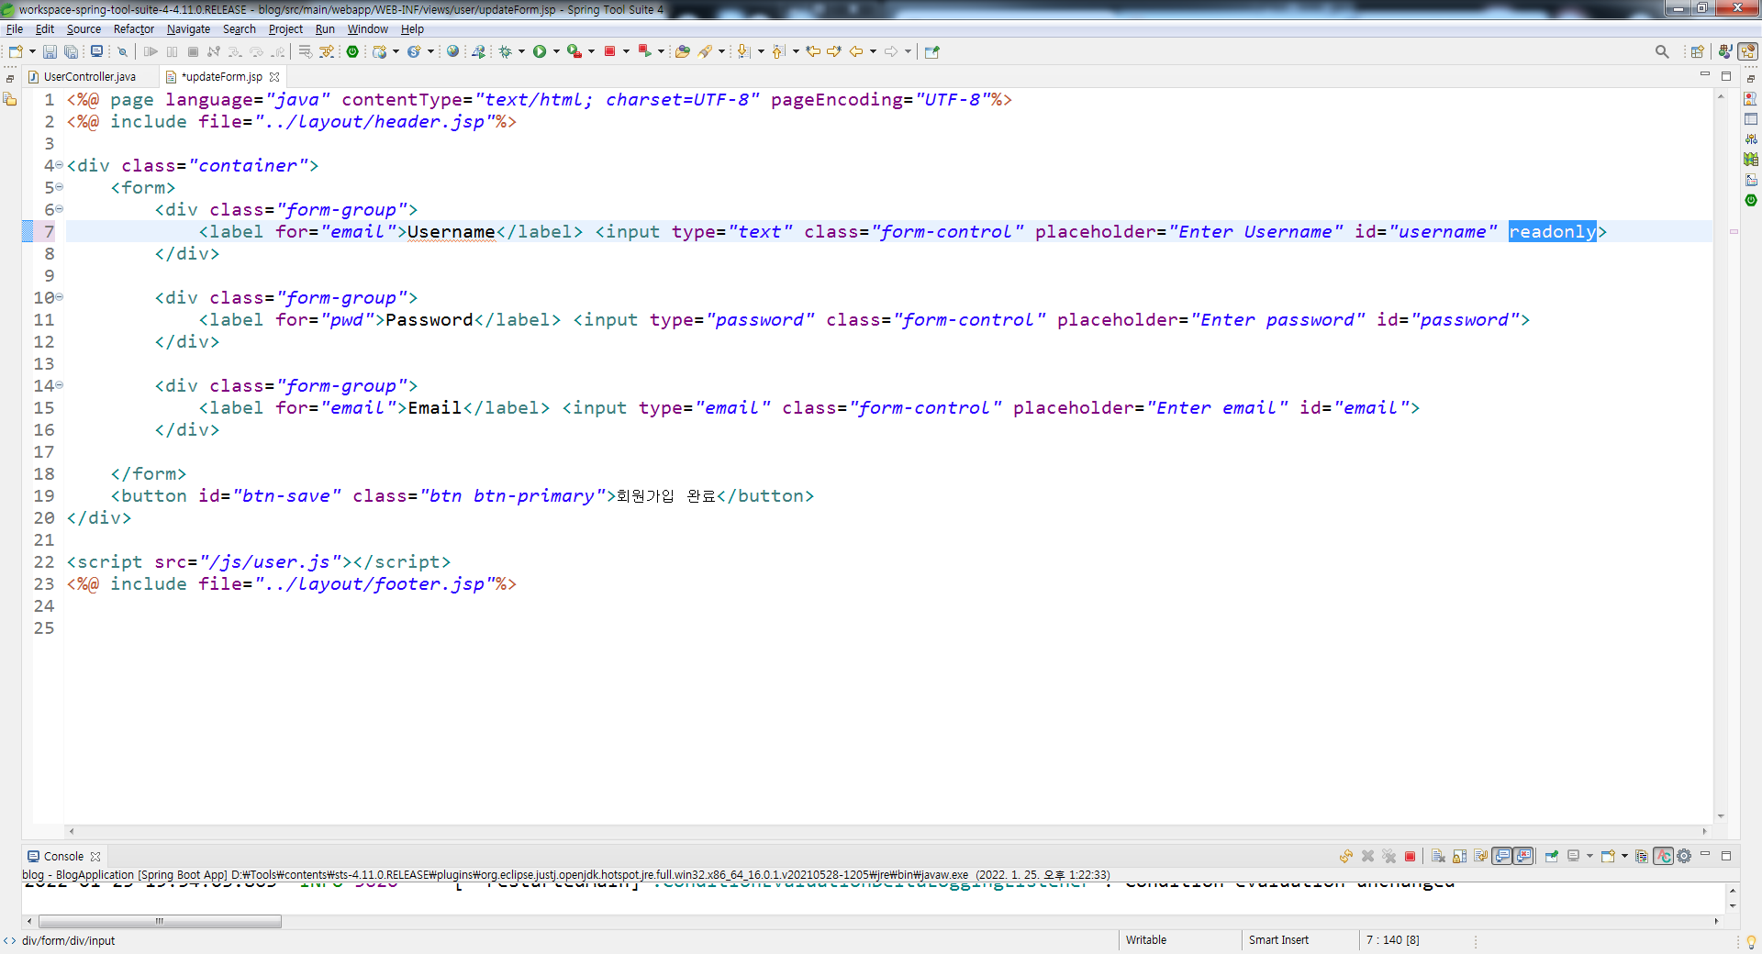The image size is (1762, 954).
Task: Go back with the yellow left arrow
Action: point(856,51)
